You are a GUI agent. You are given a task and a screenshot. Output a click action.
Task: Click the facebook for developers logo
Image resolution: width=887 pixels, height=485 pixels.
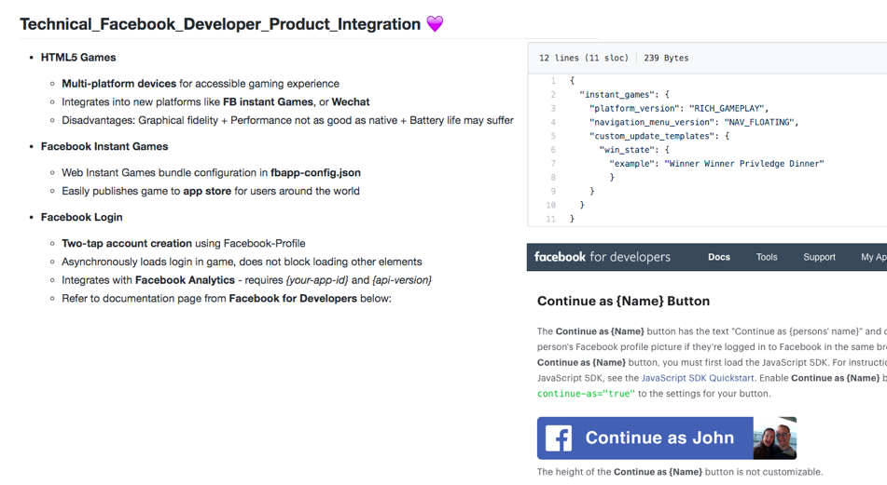(602, 257)
